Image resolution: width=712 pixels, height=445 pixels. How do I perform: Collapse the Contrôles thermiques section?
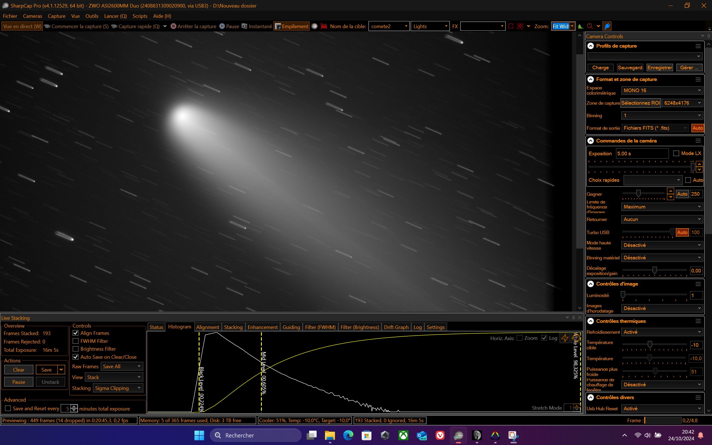click(590, 321)
